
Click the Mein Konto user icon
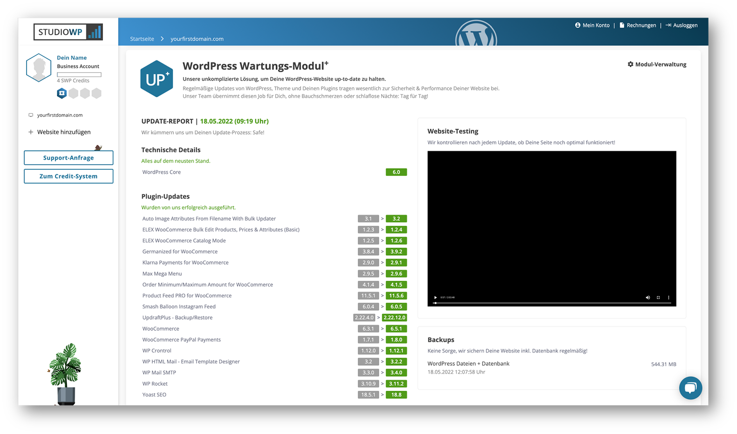[577, 25]
